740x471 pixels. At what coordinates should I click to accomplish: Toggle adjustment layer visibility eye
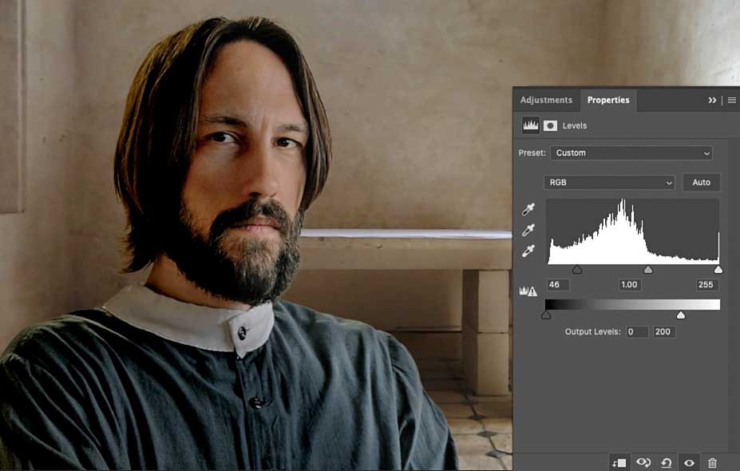(689, 462)
